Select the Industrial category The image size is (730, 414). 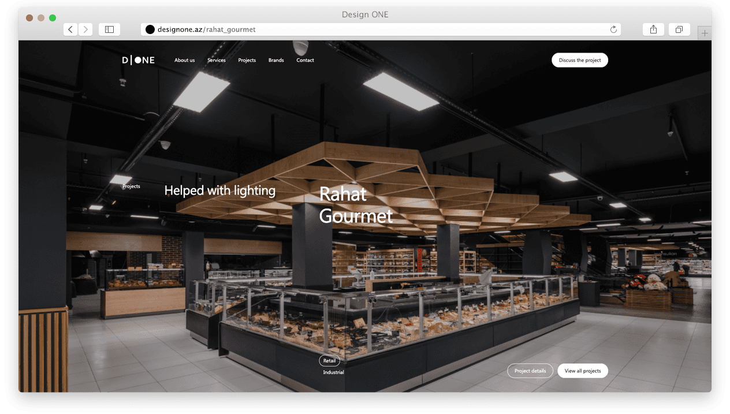(334, 372)
